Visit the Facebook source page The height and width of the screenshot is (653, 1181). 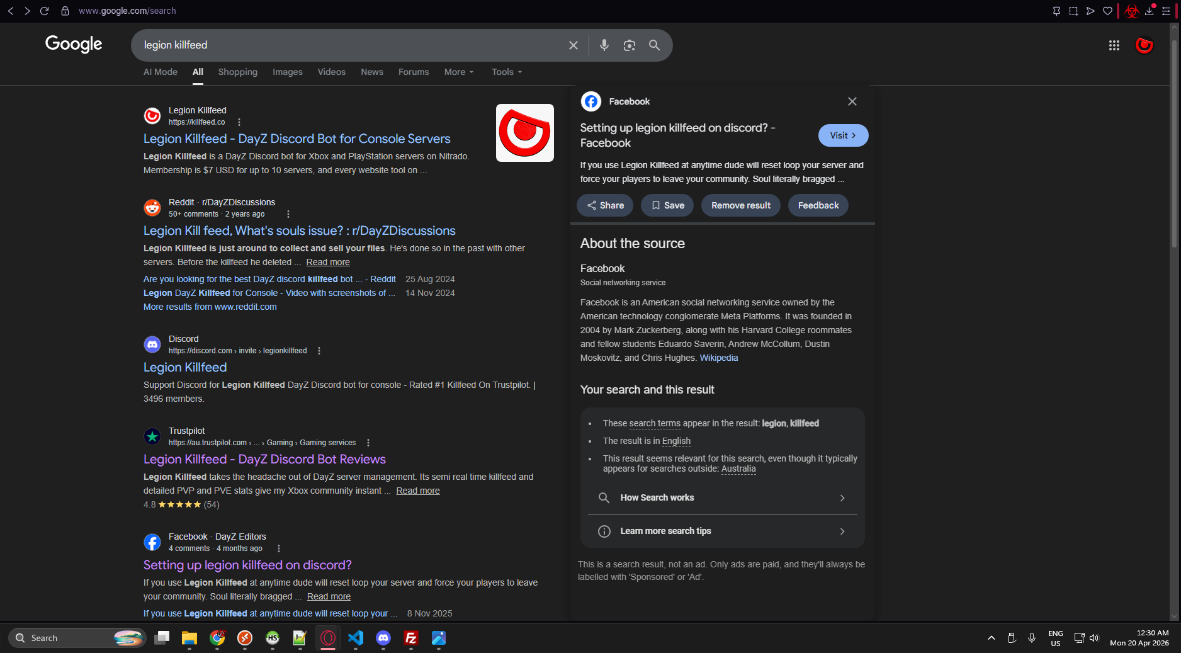click(843, 135)
